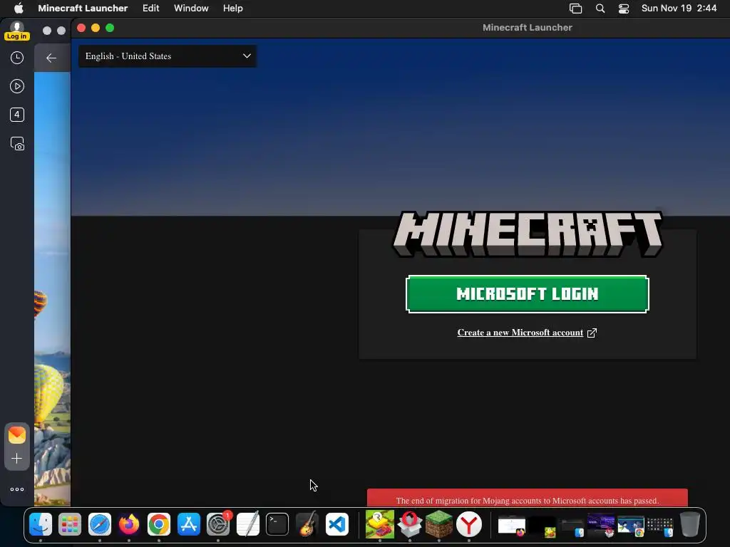Click the Log in avatar in sidebar
730x547 pixels.
17,31
